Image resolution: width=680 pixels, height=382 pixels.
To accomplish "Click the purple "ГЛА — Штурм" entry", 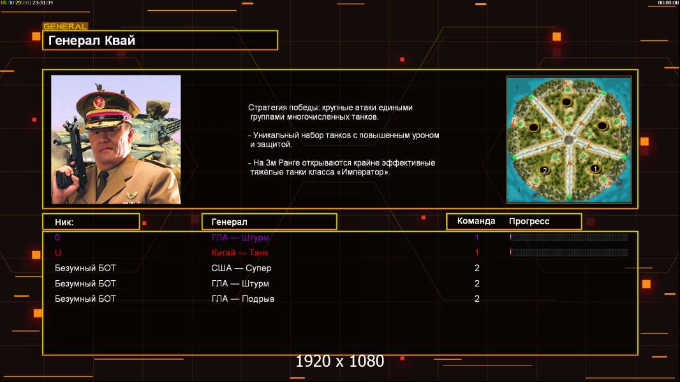I will point(240,237).
